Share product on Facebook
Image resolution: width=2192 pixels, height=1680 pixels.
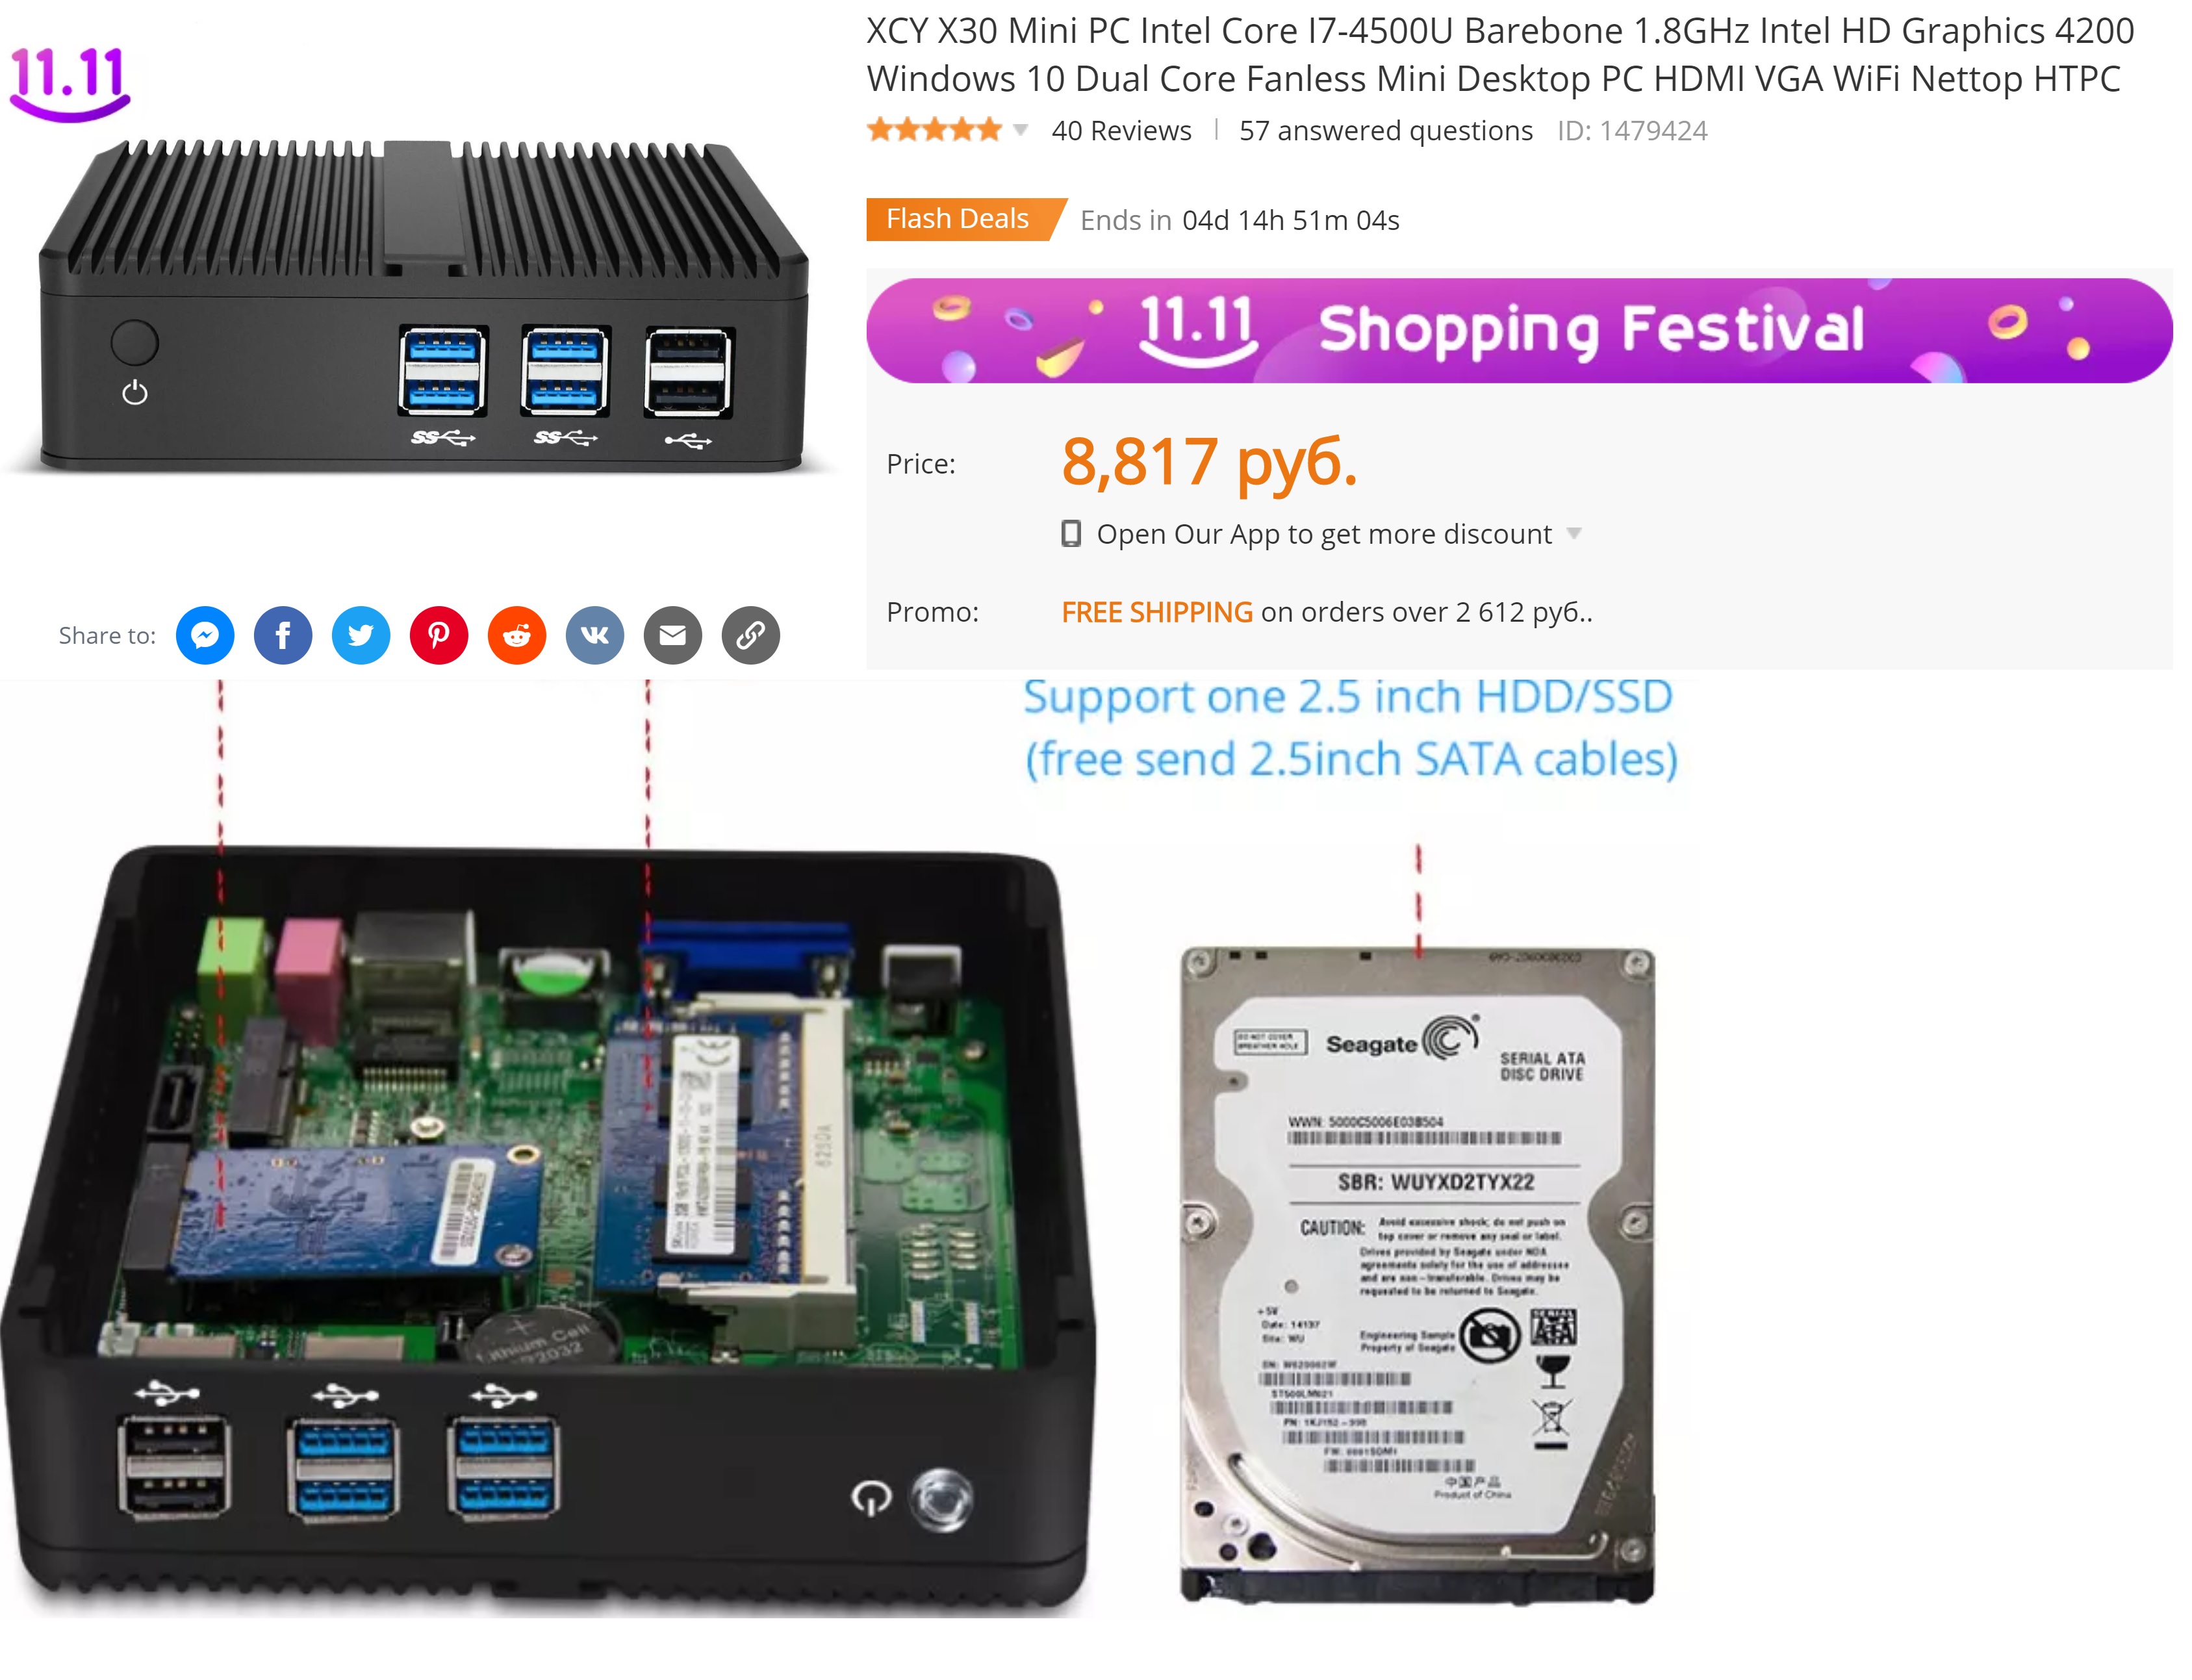pyautogui.click(x=283, y=635)
